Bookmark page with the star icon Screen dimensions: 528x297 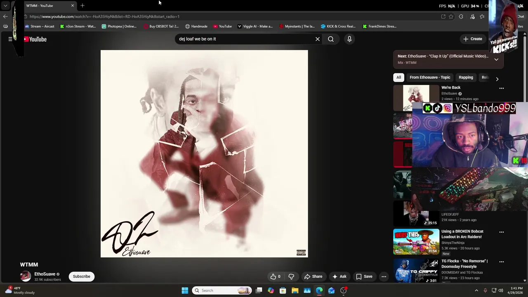pyautogui.click(x=451, y=16)
